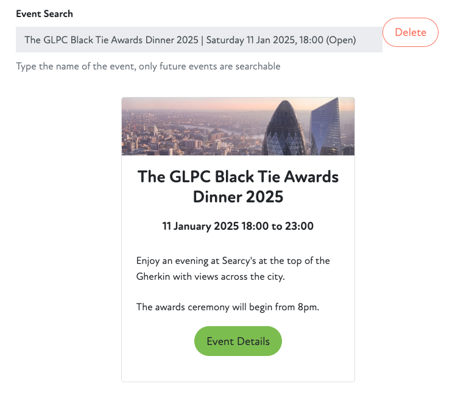Focus the Event Search input field

[x=199, y=40]
